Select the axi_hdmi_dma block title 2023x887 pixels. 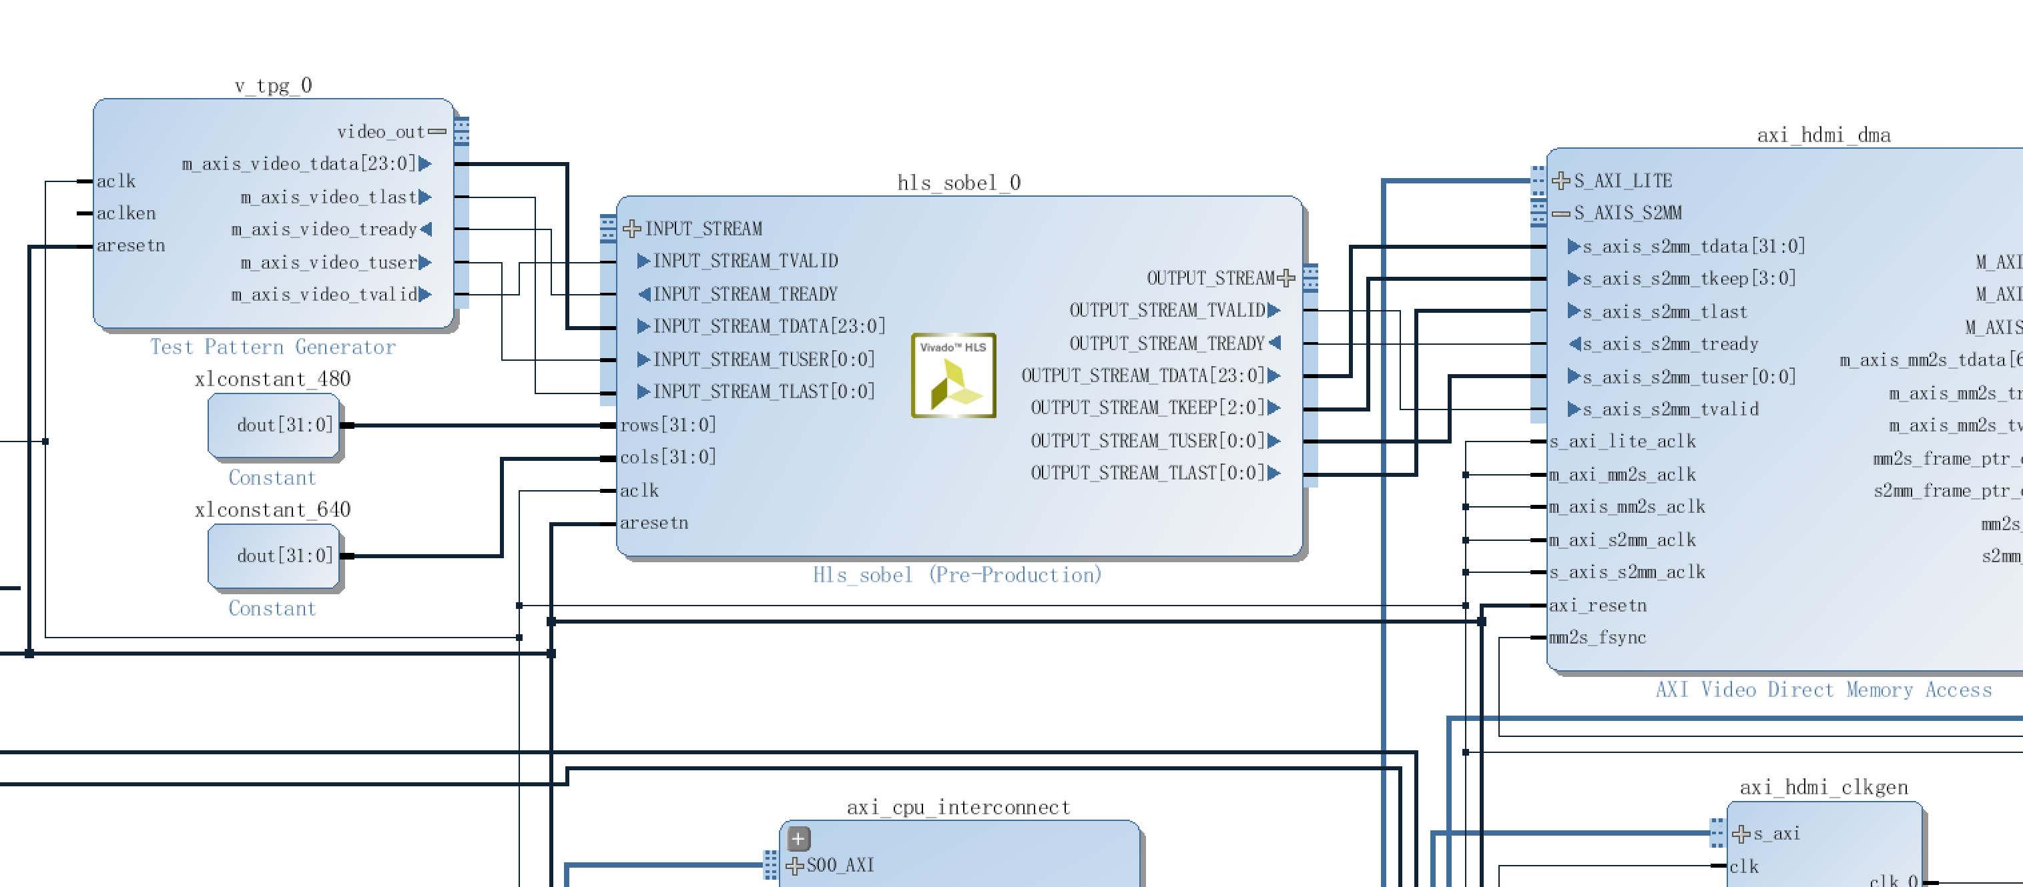pos(1823,135)
